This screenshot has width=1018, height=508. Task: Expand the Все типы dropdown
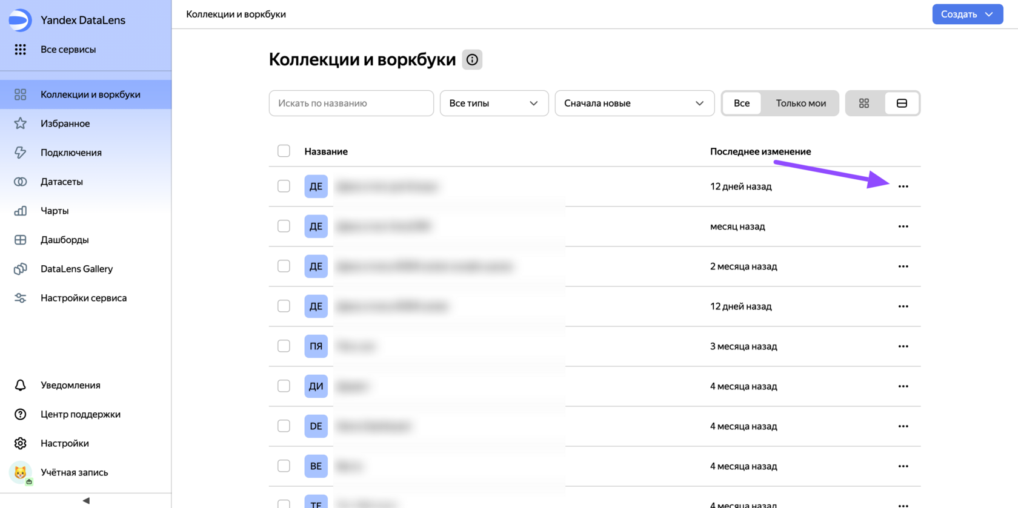[494, 103]
